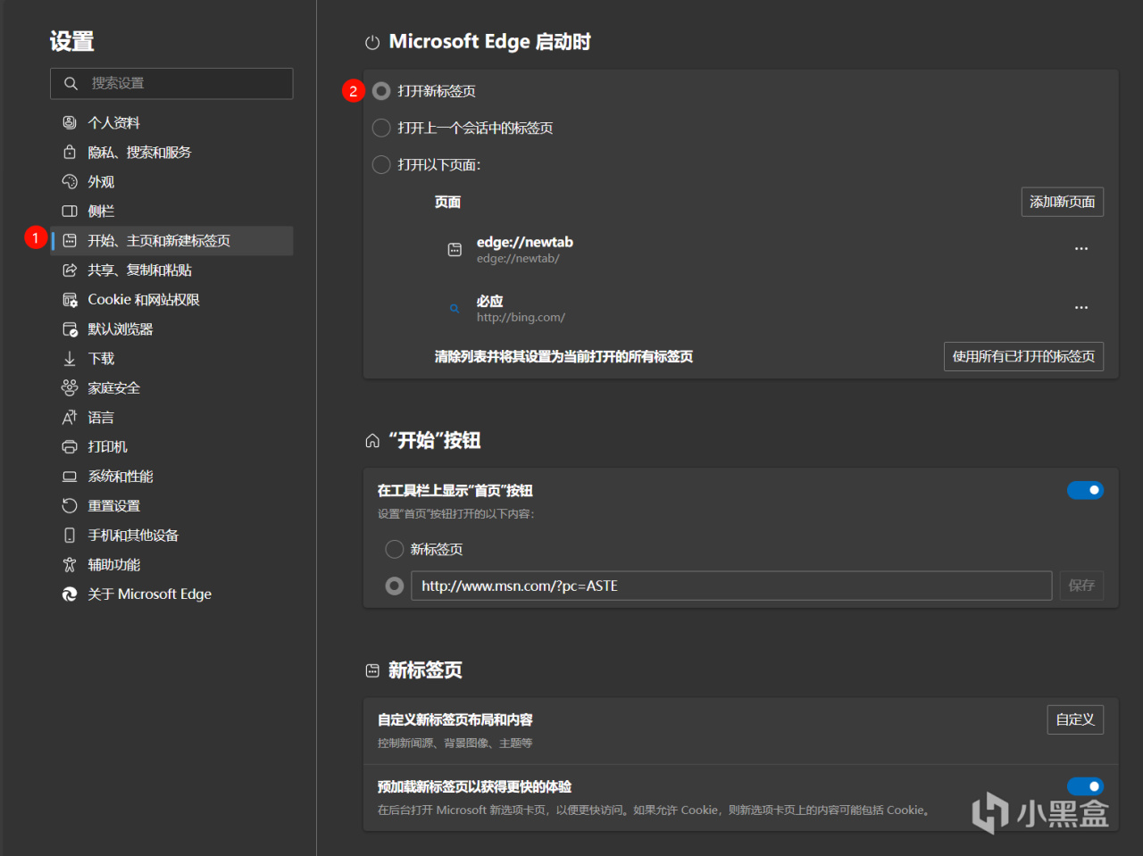Click the 系统和性能 laptop icon

point(70,476)
